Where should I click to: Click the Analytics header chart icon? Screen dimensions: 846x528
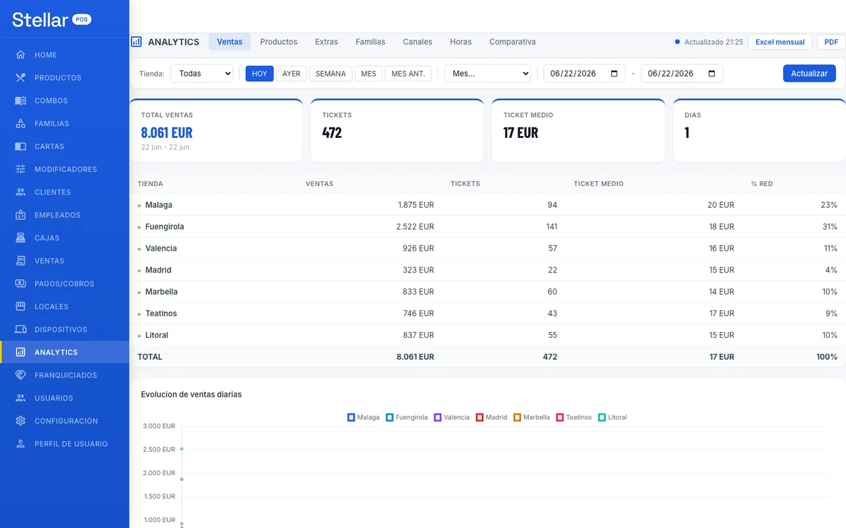pos(136,42)
